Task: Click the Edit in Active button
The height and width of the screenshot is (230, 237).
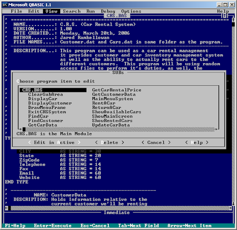Action: [54, 142]
